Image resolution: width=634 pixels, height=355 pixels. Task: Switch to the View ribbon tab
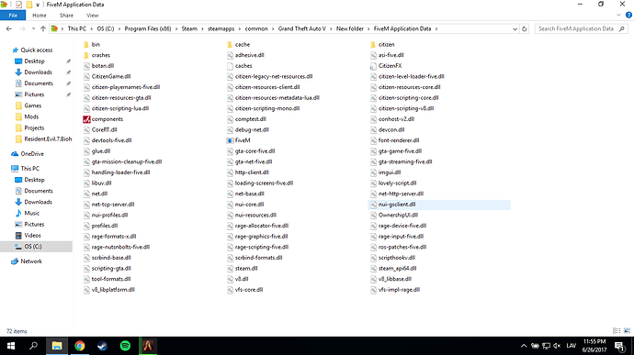(93, 16)
